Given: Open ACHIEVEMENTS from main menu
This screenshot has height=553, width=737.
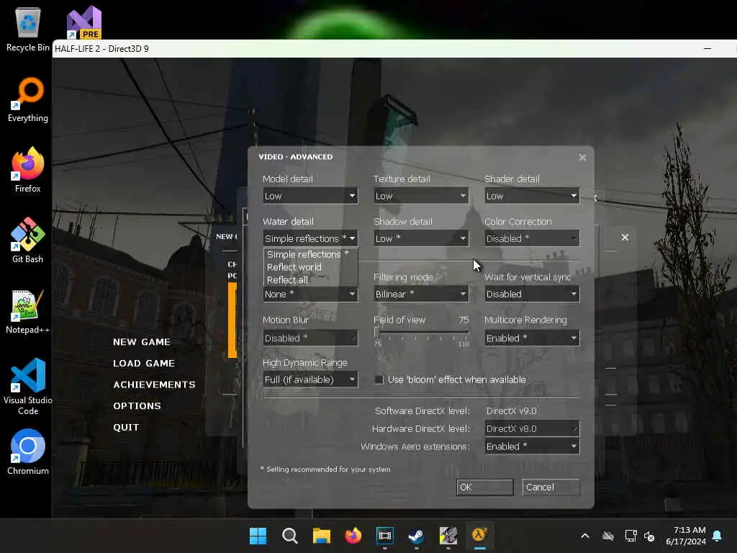Looking at the screenshot, I should pos(154,385).
